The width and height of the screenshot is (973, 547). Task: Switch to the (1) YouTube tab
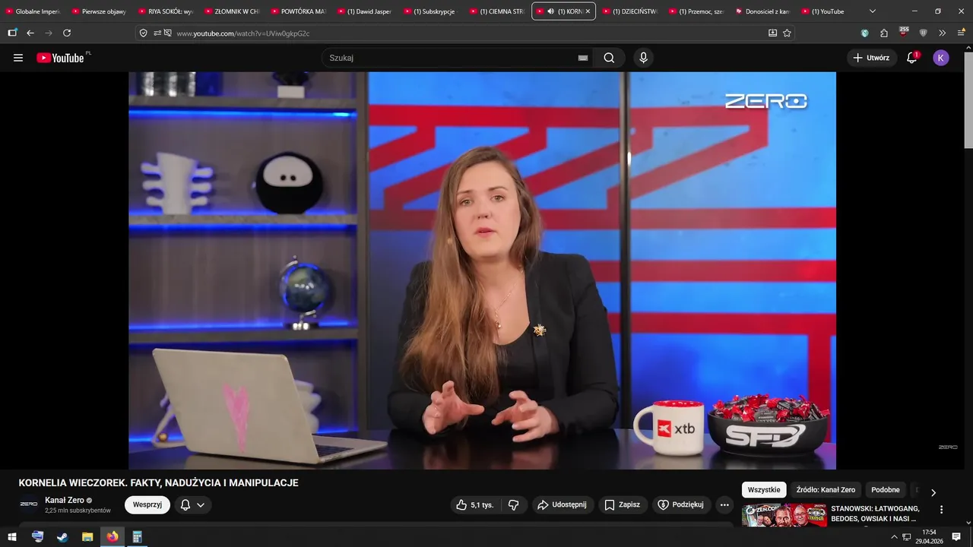tap(827, 11)
